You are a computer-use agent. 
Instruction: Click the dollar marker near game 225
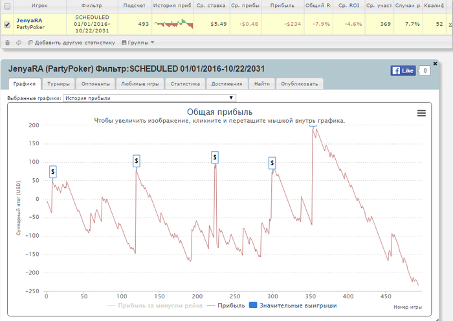pyautogui.click(x=215, y=157)
